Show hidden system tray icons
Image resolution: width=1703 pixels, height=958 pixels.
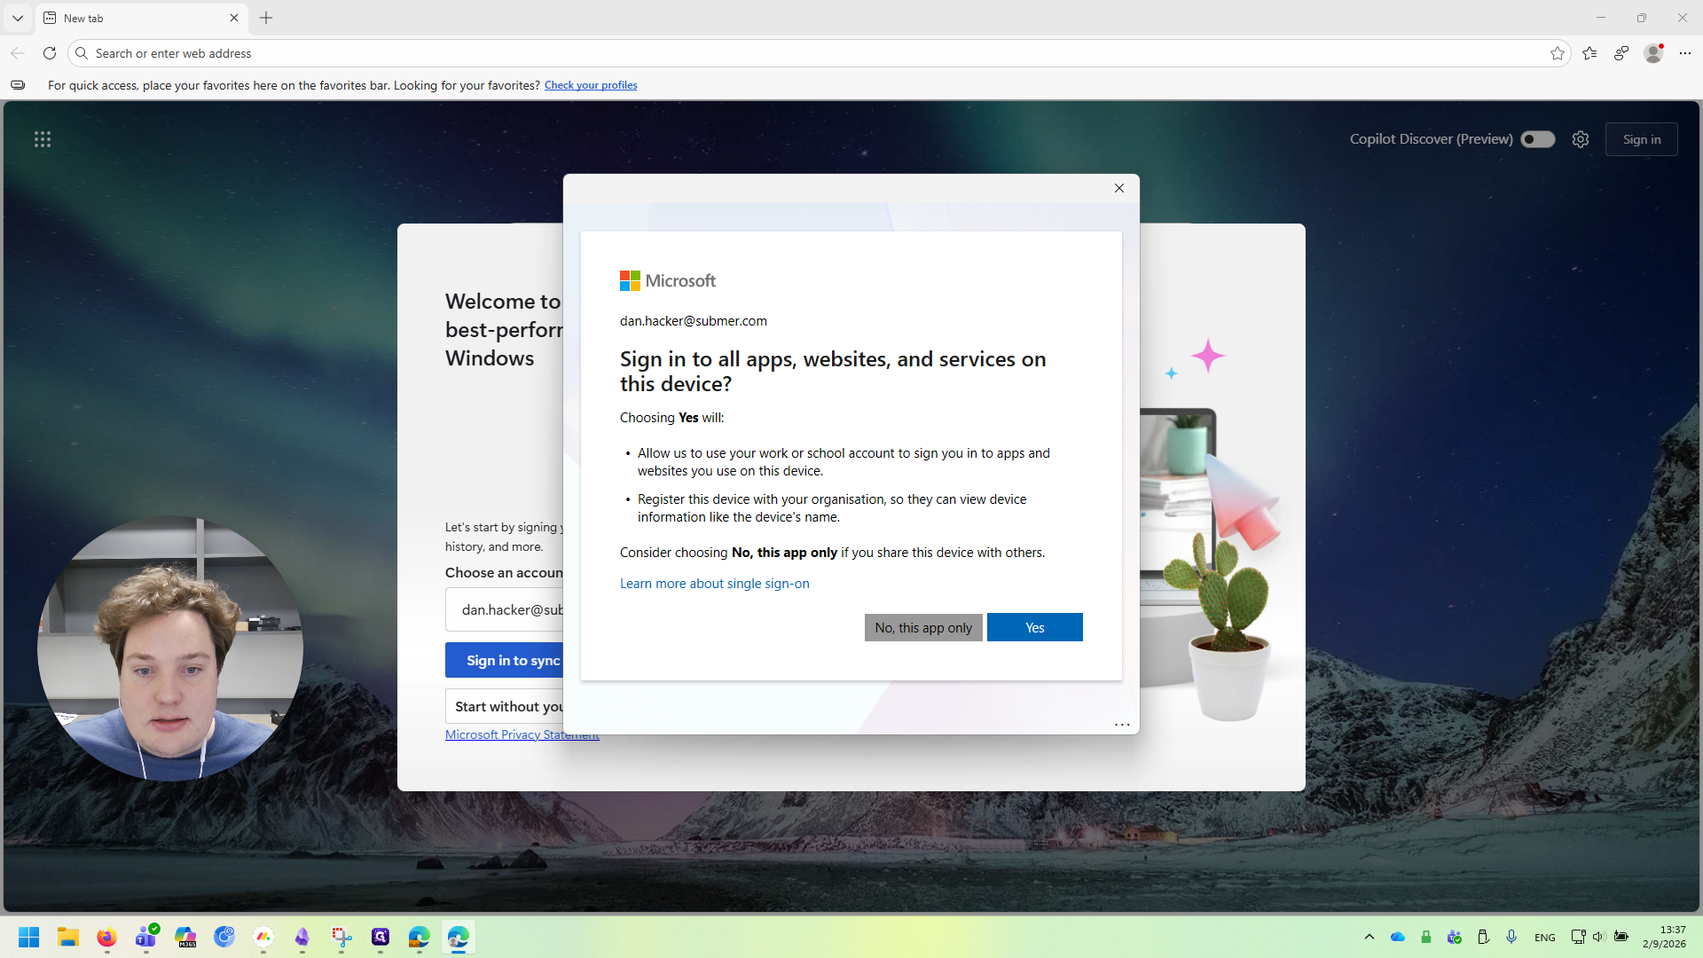point(1369,937)
